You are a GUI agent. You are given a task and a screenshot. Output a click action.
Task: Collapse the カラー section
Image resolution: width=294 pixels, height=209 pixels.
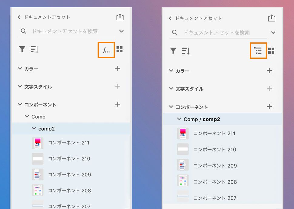pos(20,68)
